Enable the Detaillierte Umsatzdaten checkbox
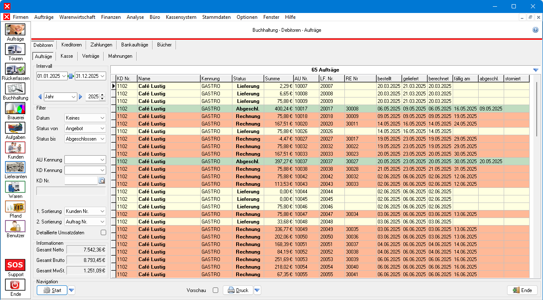This screenshot has height=300, width=543. pos(103,233)
